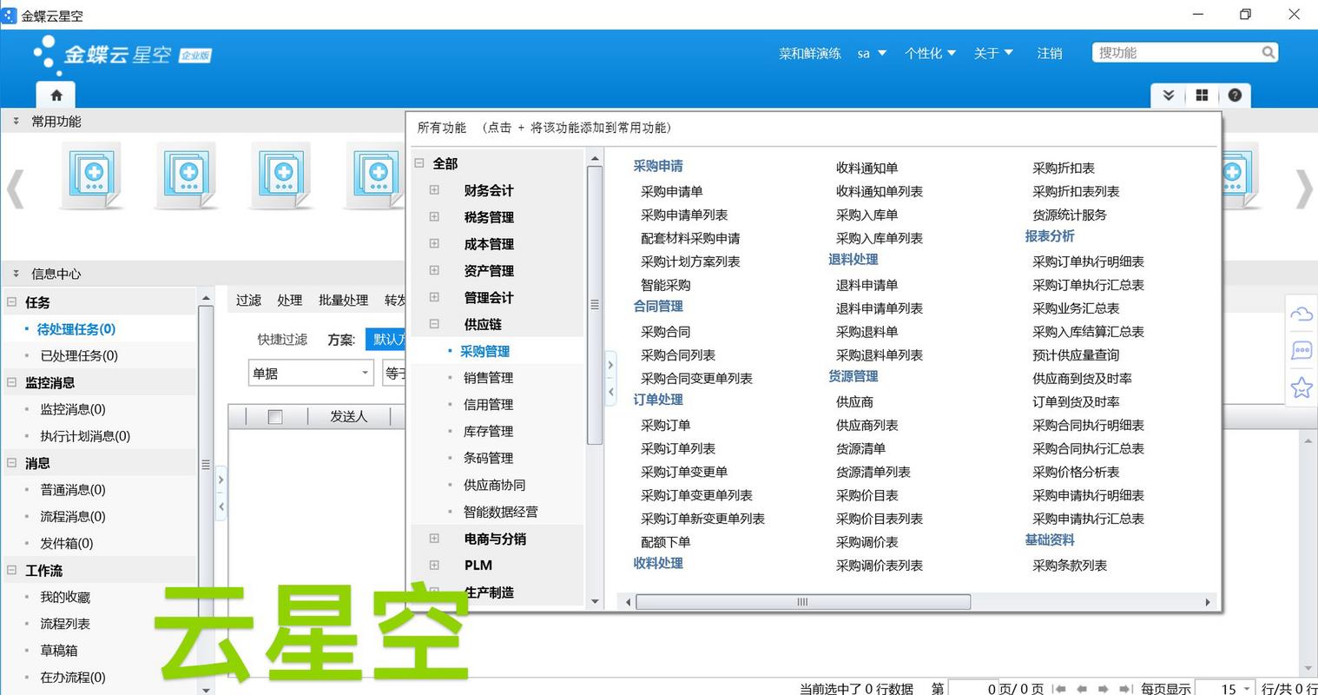
Task: Select 信用管理 in function tree
Action: [488, 405]
